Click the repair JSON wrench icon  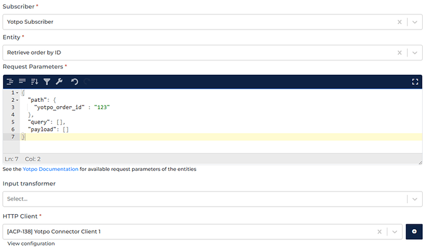(59, 82)
